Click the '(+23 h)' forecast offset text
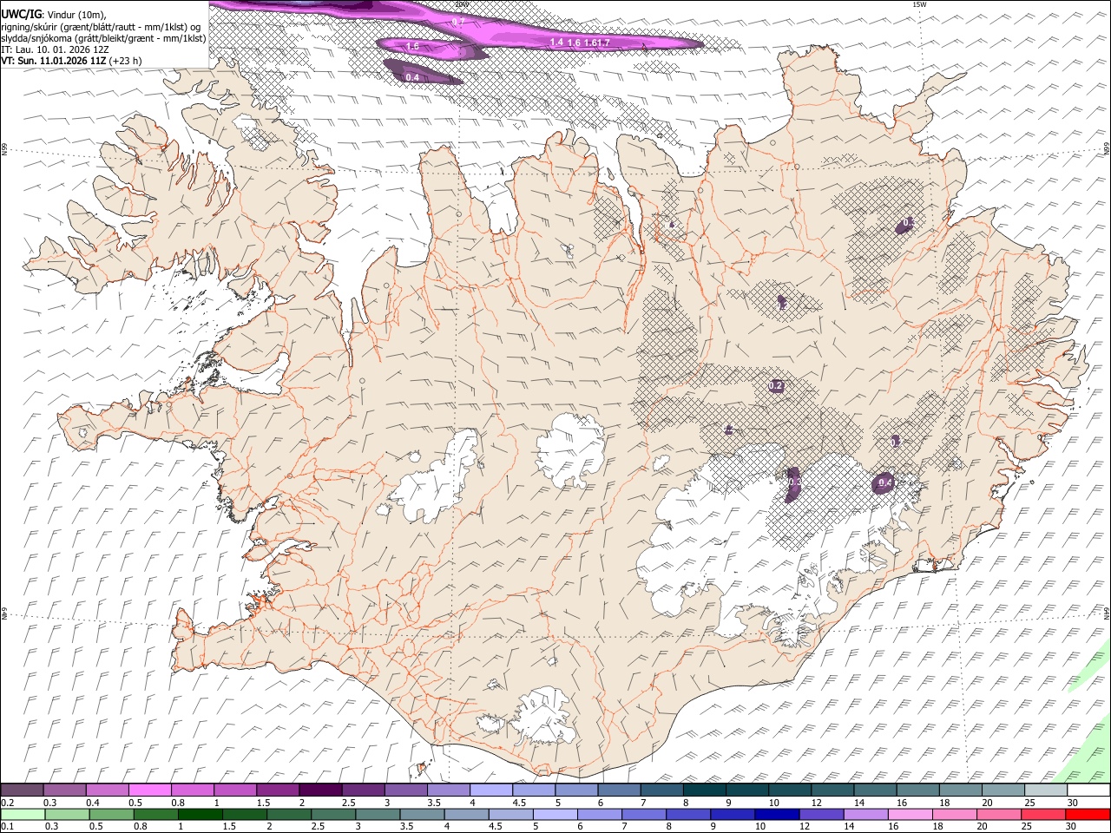Screen dimensions: 1111x833 click(126, 61)
